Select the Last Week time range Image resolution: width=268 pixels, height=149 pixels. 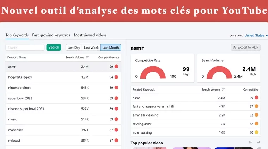pyautogui.click(x=91, y=48)
